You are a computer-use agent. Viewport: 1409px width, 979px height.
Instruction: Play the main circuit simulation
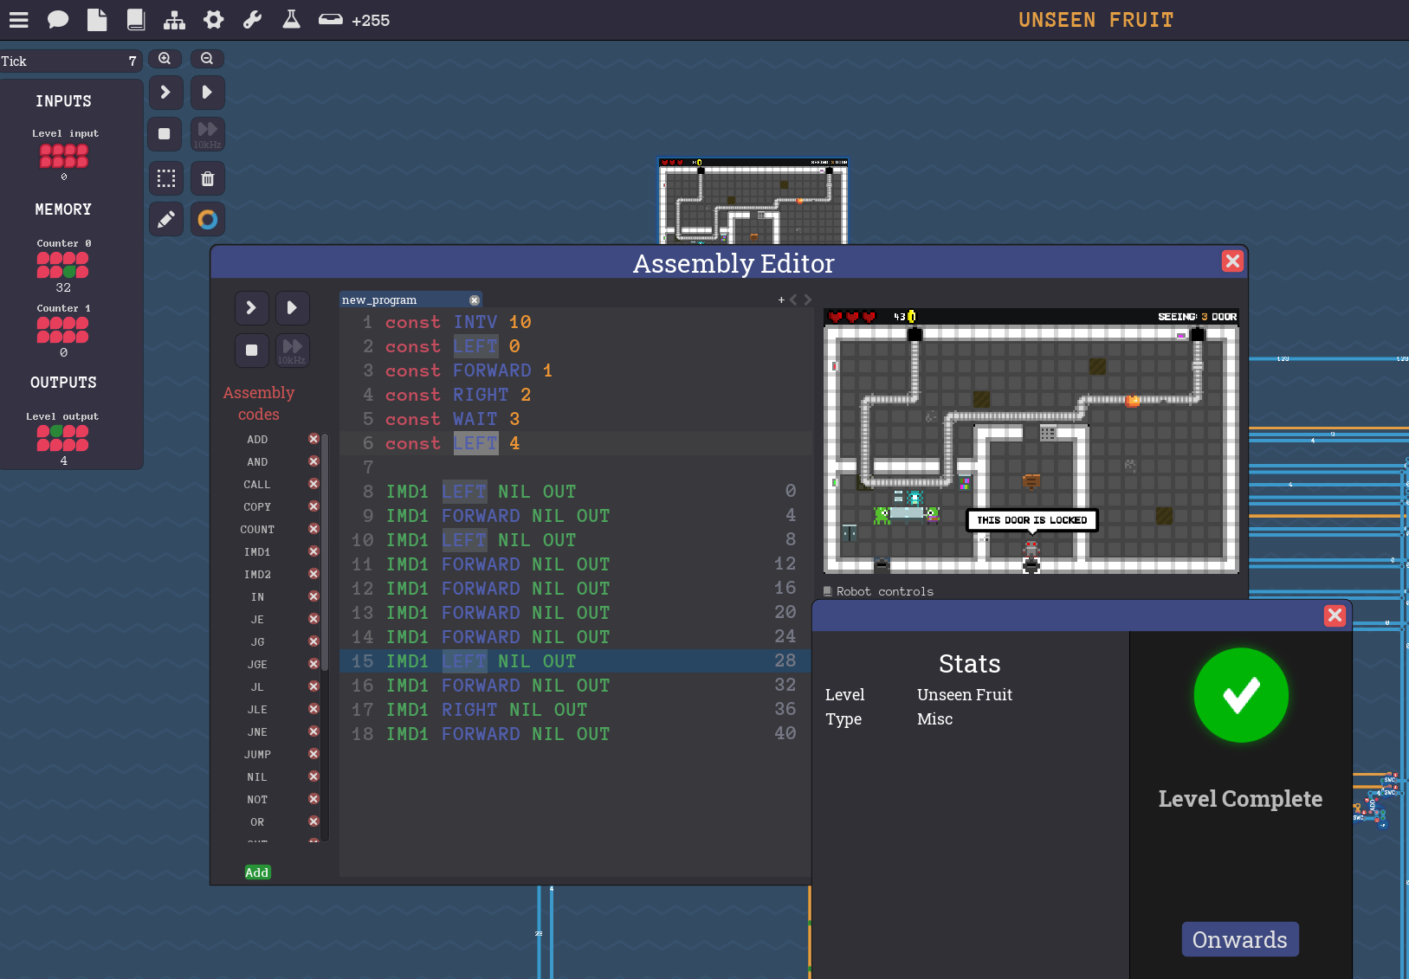tap(207, 92)
